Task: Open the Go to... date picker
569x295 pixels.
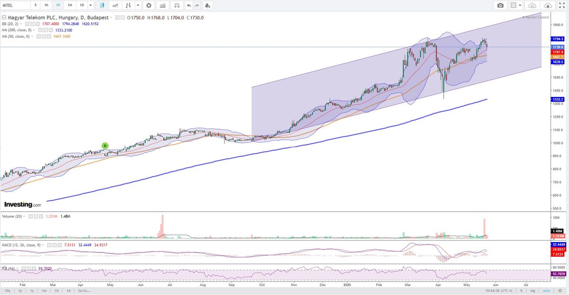Action: coord(84,291)
